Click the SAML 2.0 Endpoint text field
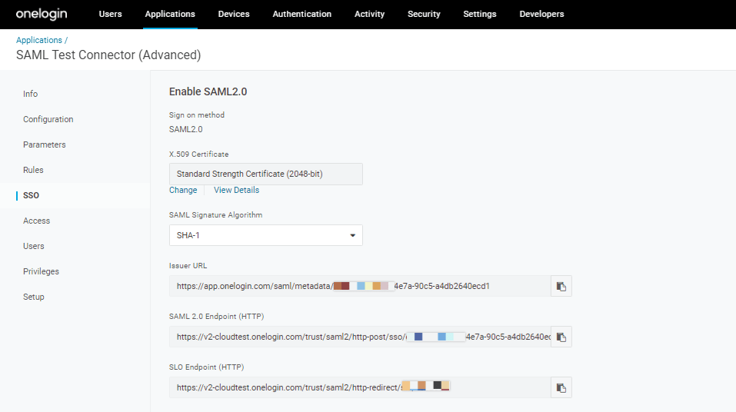Screen dimensions: 736x412 click(360, 337)
